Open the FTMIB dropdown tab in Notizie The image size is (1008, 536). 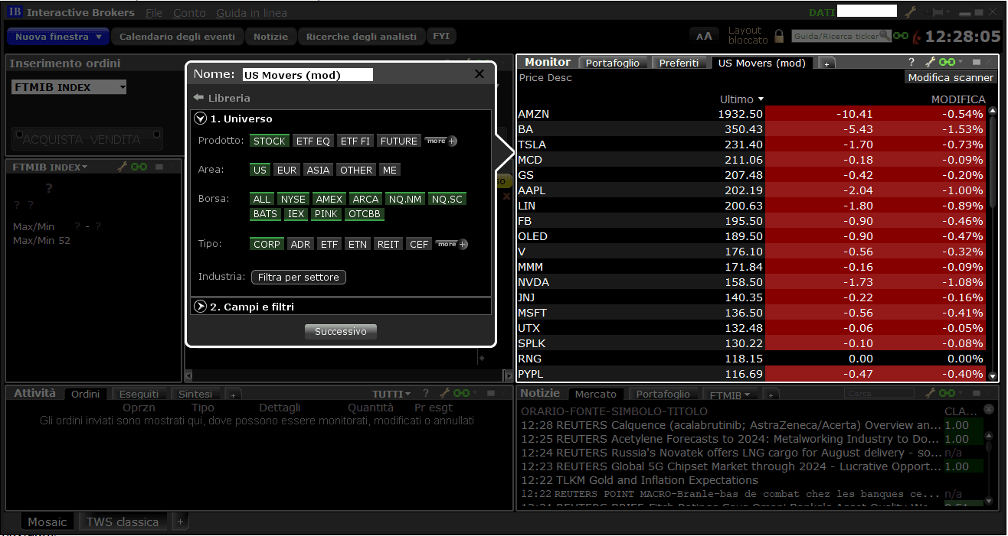pos(730,395)
